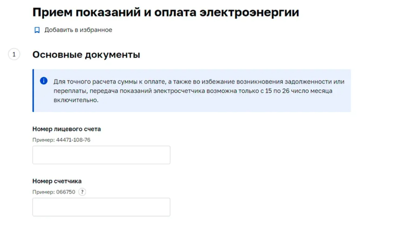This screenshot has width=411, height=229.
Task: Click the hint "Пример: 44471-108-76"
Action: coord(61,140)
